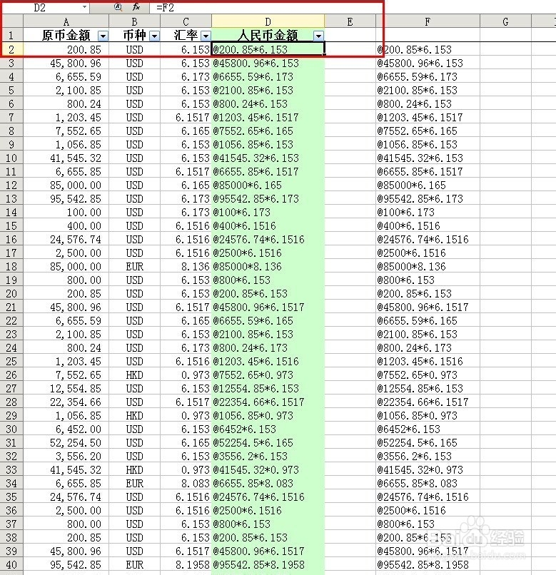556x575 pixels.
Task: Click header cell 人民币金额
Action: pyautogui.click(x=268, y=35)
